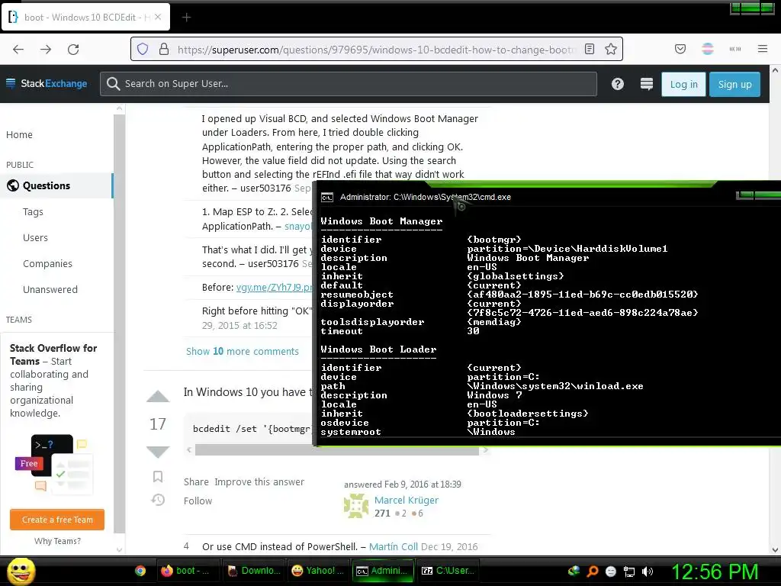
Task: Switch to the Administrator cmd taskbar button
Action: coord(383,571)
